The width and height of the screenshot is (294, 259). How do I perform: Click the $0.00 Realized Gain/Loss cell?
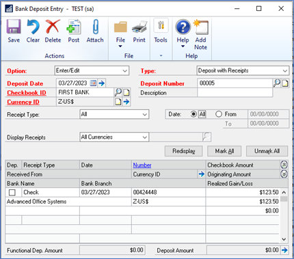pyautogui.click(x=243, y=210)
